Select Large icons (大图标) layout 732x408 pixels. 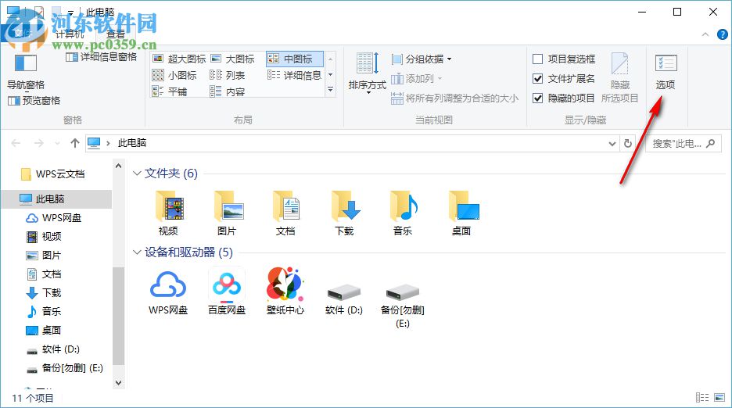pyautogui.click(x=232, y=59)
